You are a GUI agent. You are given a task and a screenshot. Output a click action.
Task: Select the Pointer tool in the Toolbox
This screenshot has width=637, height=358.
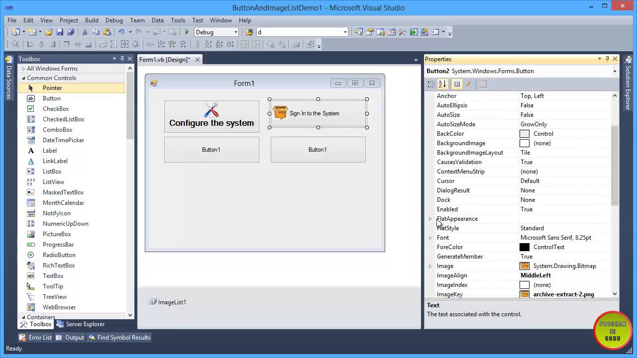72,88
